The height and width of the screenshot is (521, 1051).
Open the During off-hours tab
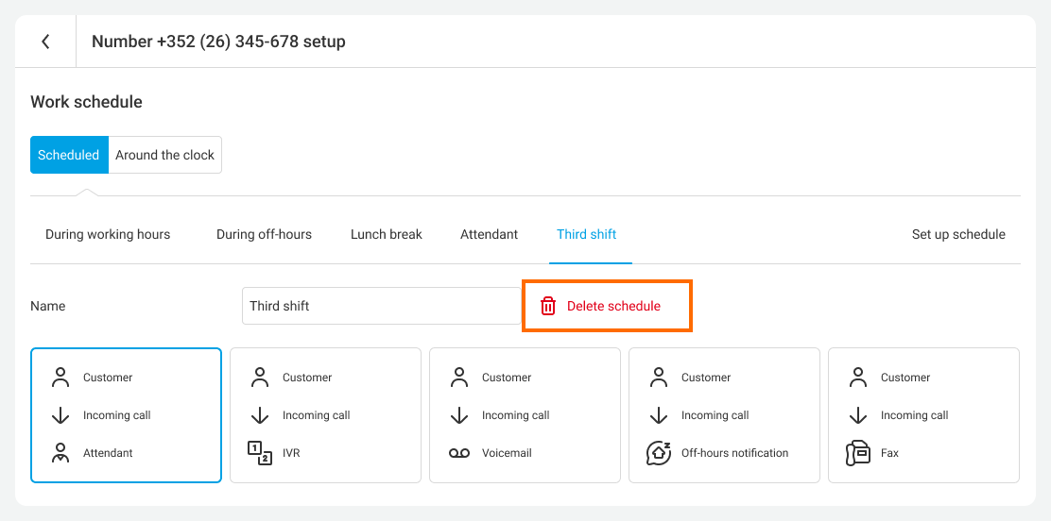click(x=264, y=234)
